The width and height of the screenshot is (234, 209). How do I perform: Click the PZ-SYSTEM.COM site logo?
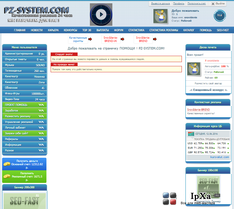point(37,10)
